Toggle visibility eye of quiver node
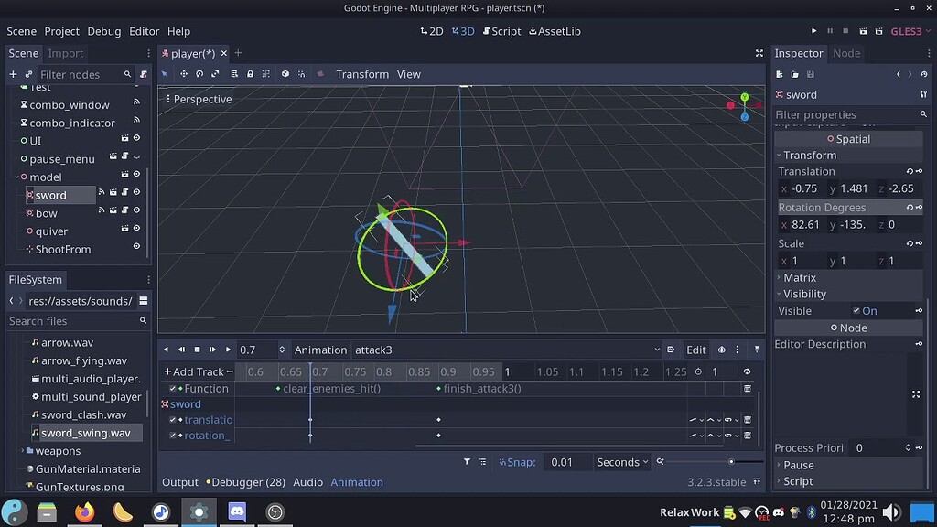The image size is (937, 527). pyautogui.click(x=137, y=228)
